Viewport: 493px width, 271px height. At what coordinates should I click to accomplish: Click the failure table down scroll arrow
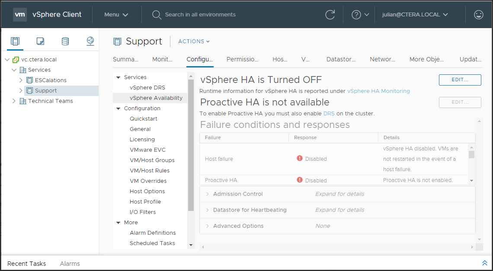pyautogui.click(x=471, y=181)
